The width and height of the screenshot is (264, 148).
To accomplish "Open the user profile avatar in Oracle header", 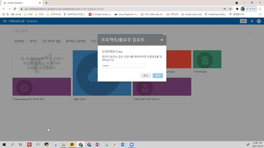I will 259,21.
